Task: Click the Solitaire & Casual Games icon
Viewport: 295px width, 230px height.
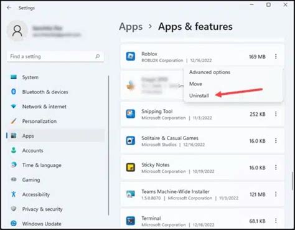Action: pyautogui.click(x=131, y=141)
